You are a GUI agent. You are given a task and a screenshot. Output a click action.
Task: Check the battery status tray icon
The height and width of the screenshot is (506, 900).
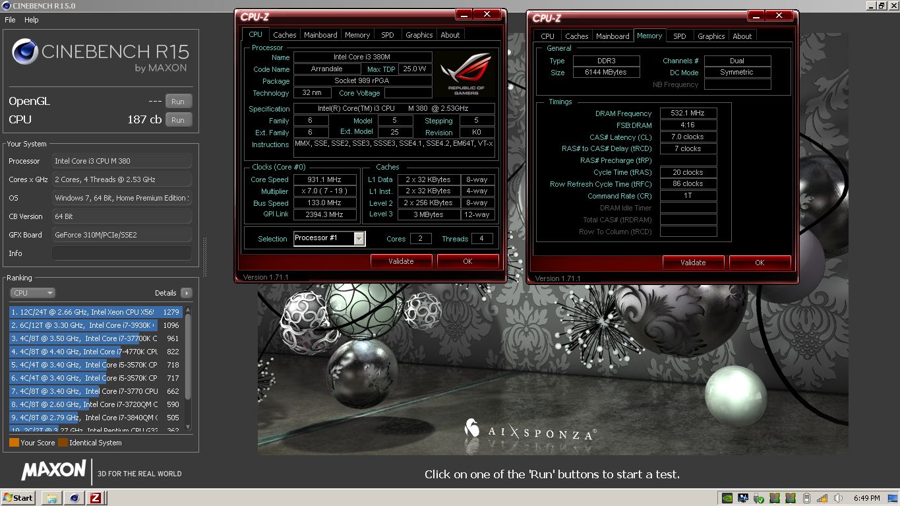[806, 498]
